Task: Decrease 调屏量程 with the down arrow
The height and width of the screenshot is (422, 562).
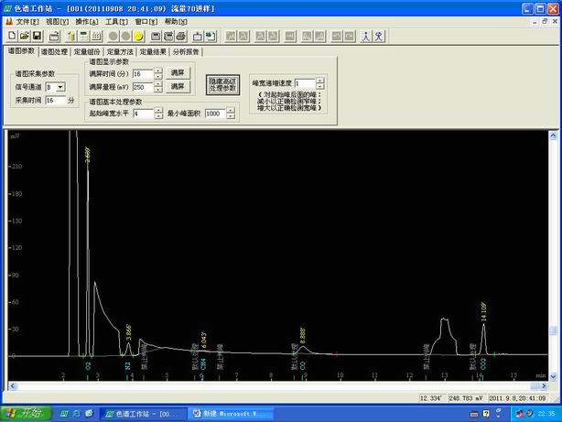Action: click(x=158, y=90)
